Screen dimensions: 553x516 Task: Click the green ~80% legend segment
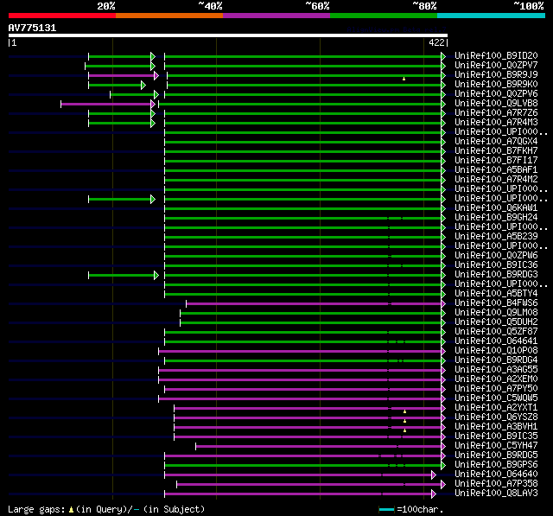[384, 16]
